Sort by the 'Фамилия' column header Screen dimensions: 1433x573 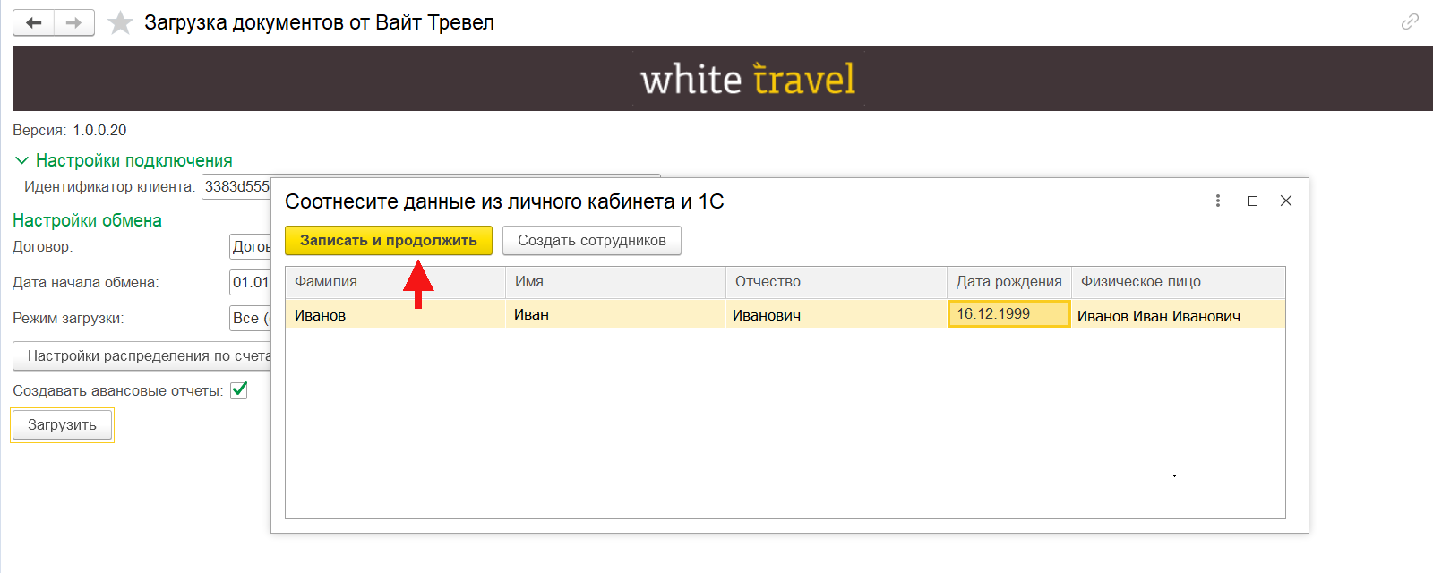click(395, 282)
